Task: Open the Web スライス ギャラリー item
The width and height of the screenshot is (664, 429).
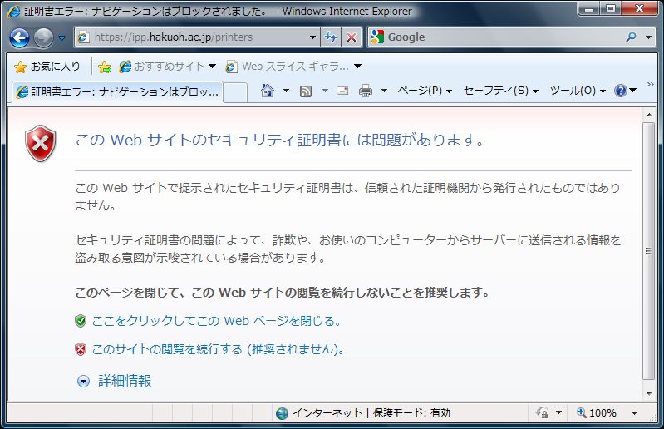Action: point(287,67)
